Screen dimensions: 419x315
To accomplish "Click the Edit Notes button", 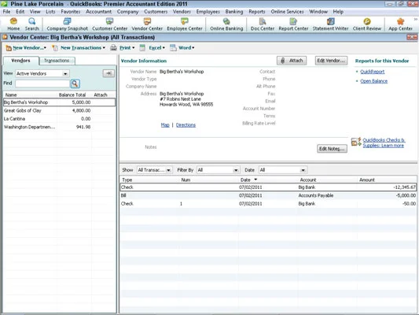I will coord(332,149).
